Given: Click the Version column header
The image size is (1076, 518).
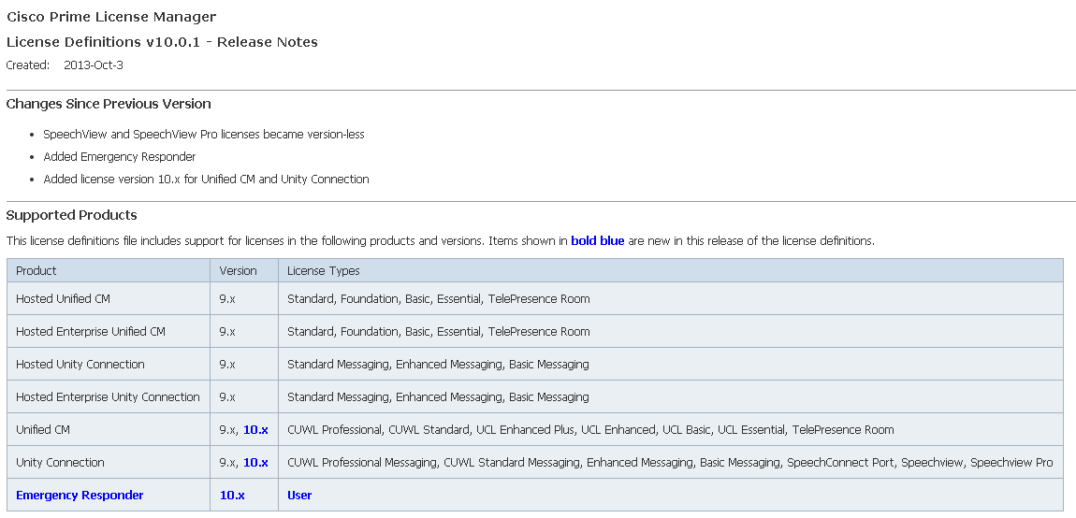Looking at the screenshot, I should pos(244,270).
